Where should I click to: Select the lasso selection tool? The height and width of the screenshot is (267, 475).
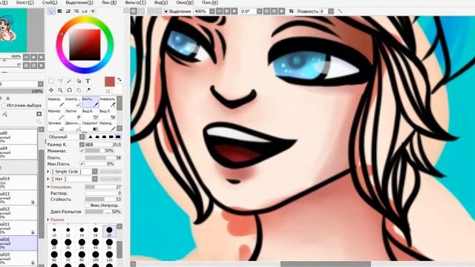(60, 81)
